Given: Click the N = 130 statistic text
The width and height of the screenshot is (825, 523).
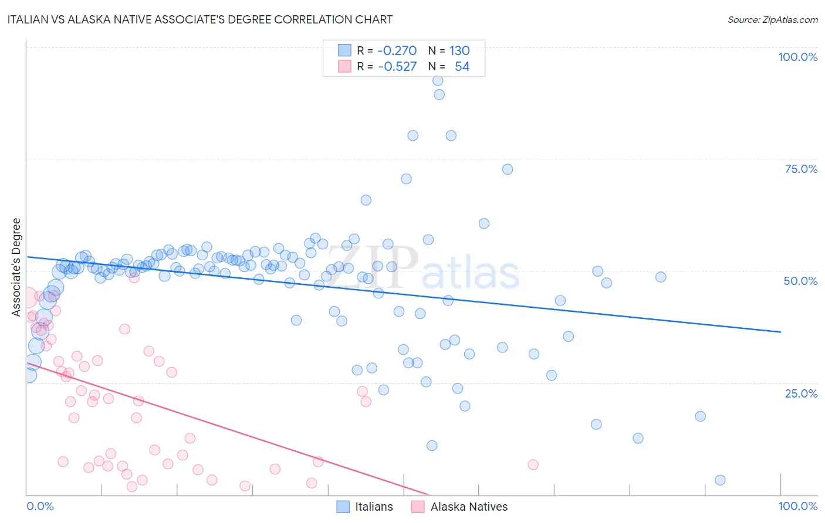Looking at the screenshot, I should coord(449,50).
